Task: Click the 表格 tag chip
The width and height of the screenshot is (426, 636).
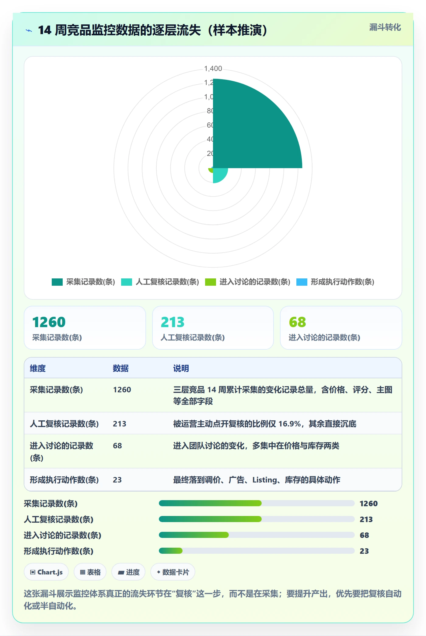Action: pyautogui.click(x=90, y=572)
